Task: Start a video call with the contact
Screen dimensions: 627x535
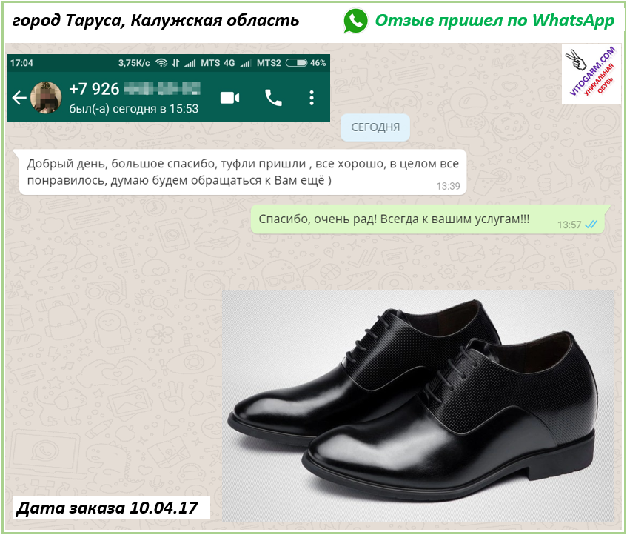Action: [230, 98]
